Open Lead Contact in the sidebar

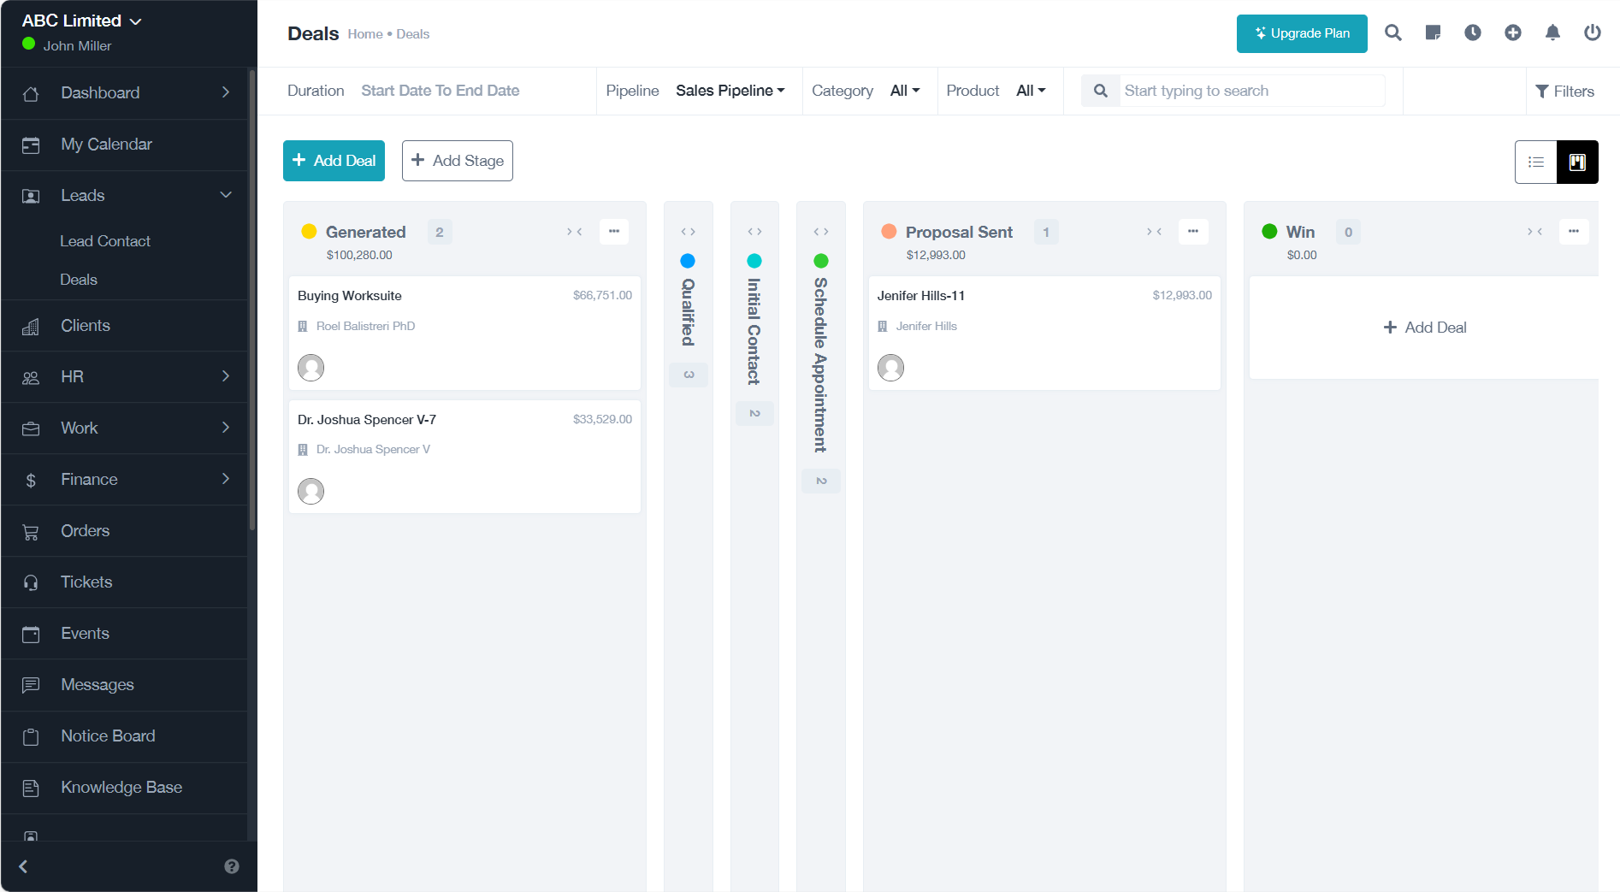[105, 241]
